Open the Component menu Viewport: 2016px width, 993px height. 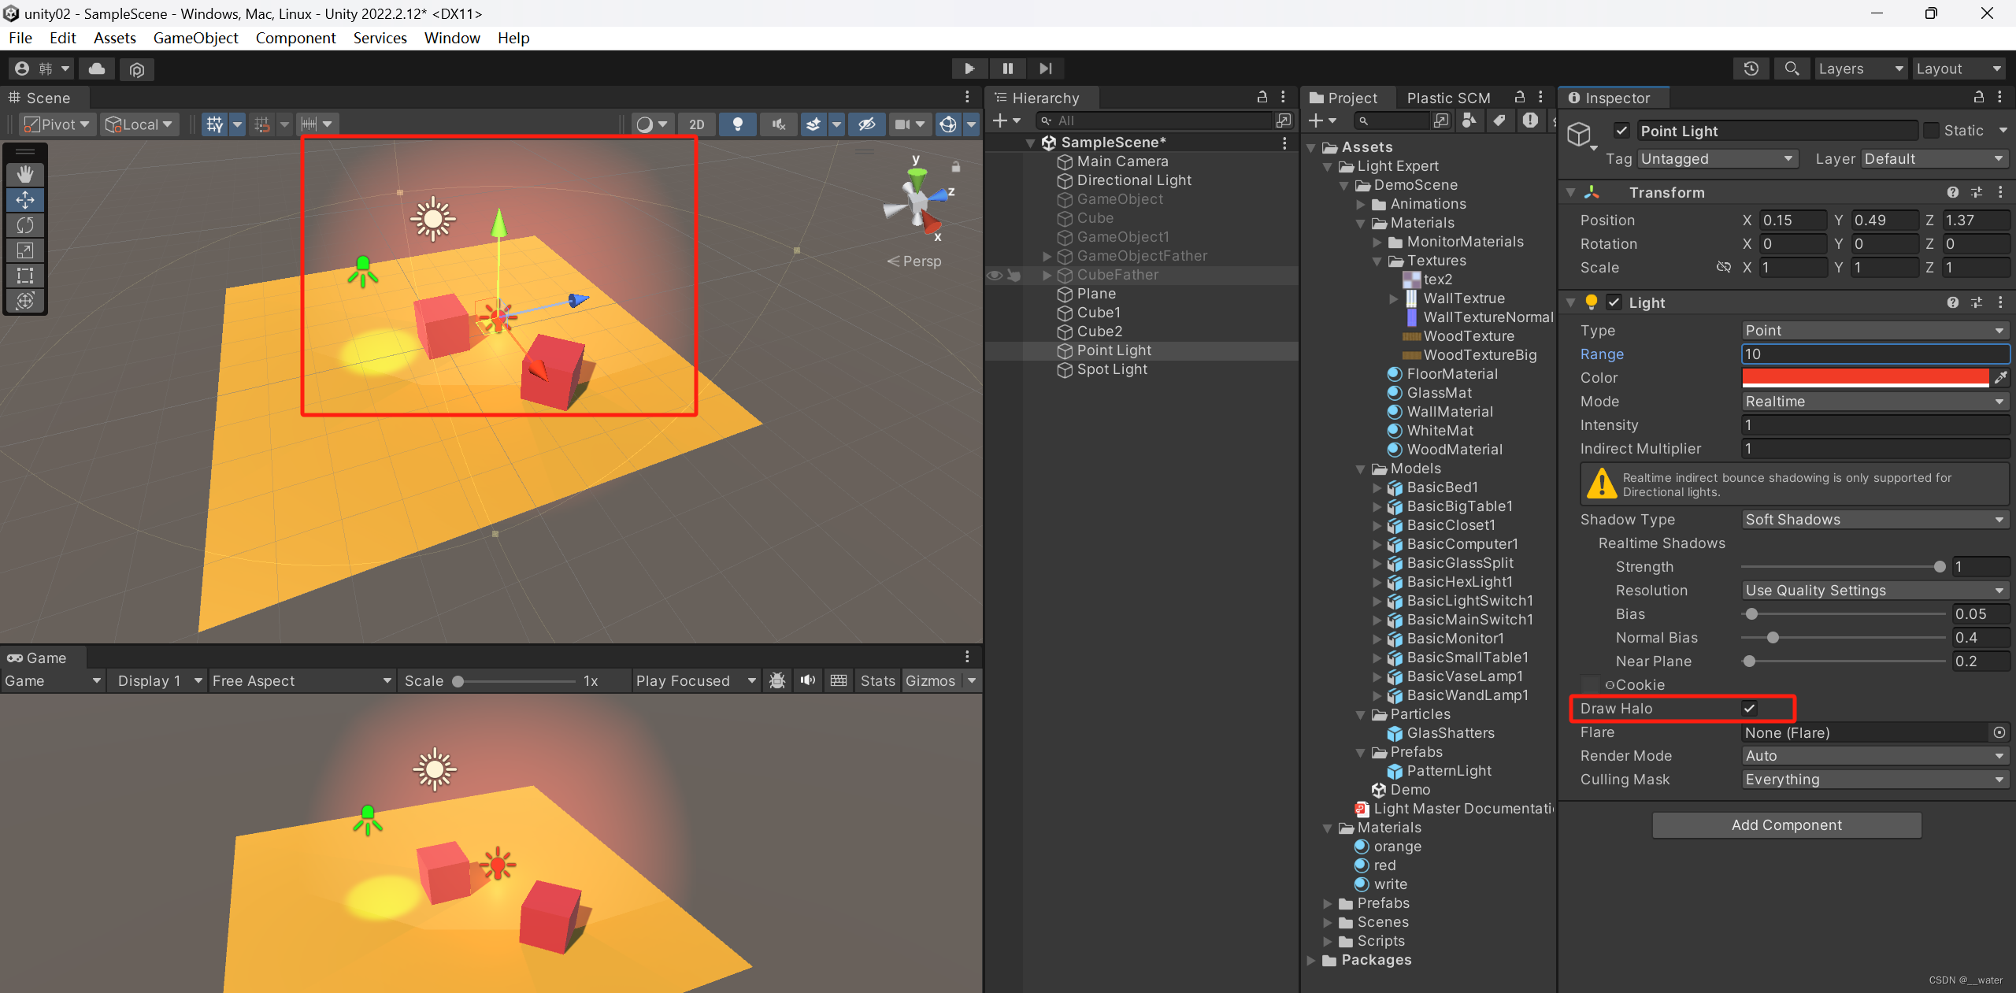(295, 38)
